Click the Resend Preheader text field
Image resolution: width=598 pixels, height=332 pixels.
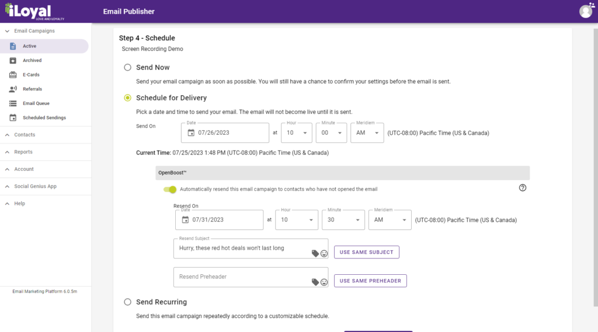(x=251, y=277)
